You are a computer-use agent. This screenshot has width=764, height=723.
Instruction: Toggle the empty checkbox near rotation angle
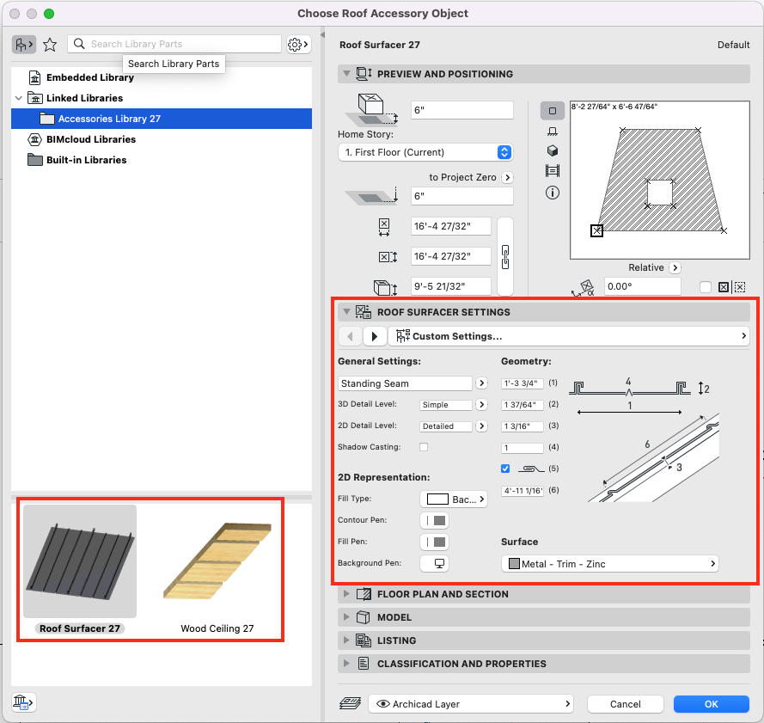tap(706, 286)
